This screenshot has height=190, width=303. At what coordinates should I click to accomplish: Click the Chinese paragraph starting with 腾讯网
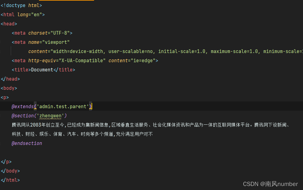click(x=151, y=125)
